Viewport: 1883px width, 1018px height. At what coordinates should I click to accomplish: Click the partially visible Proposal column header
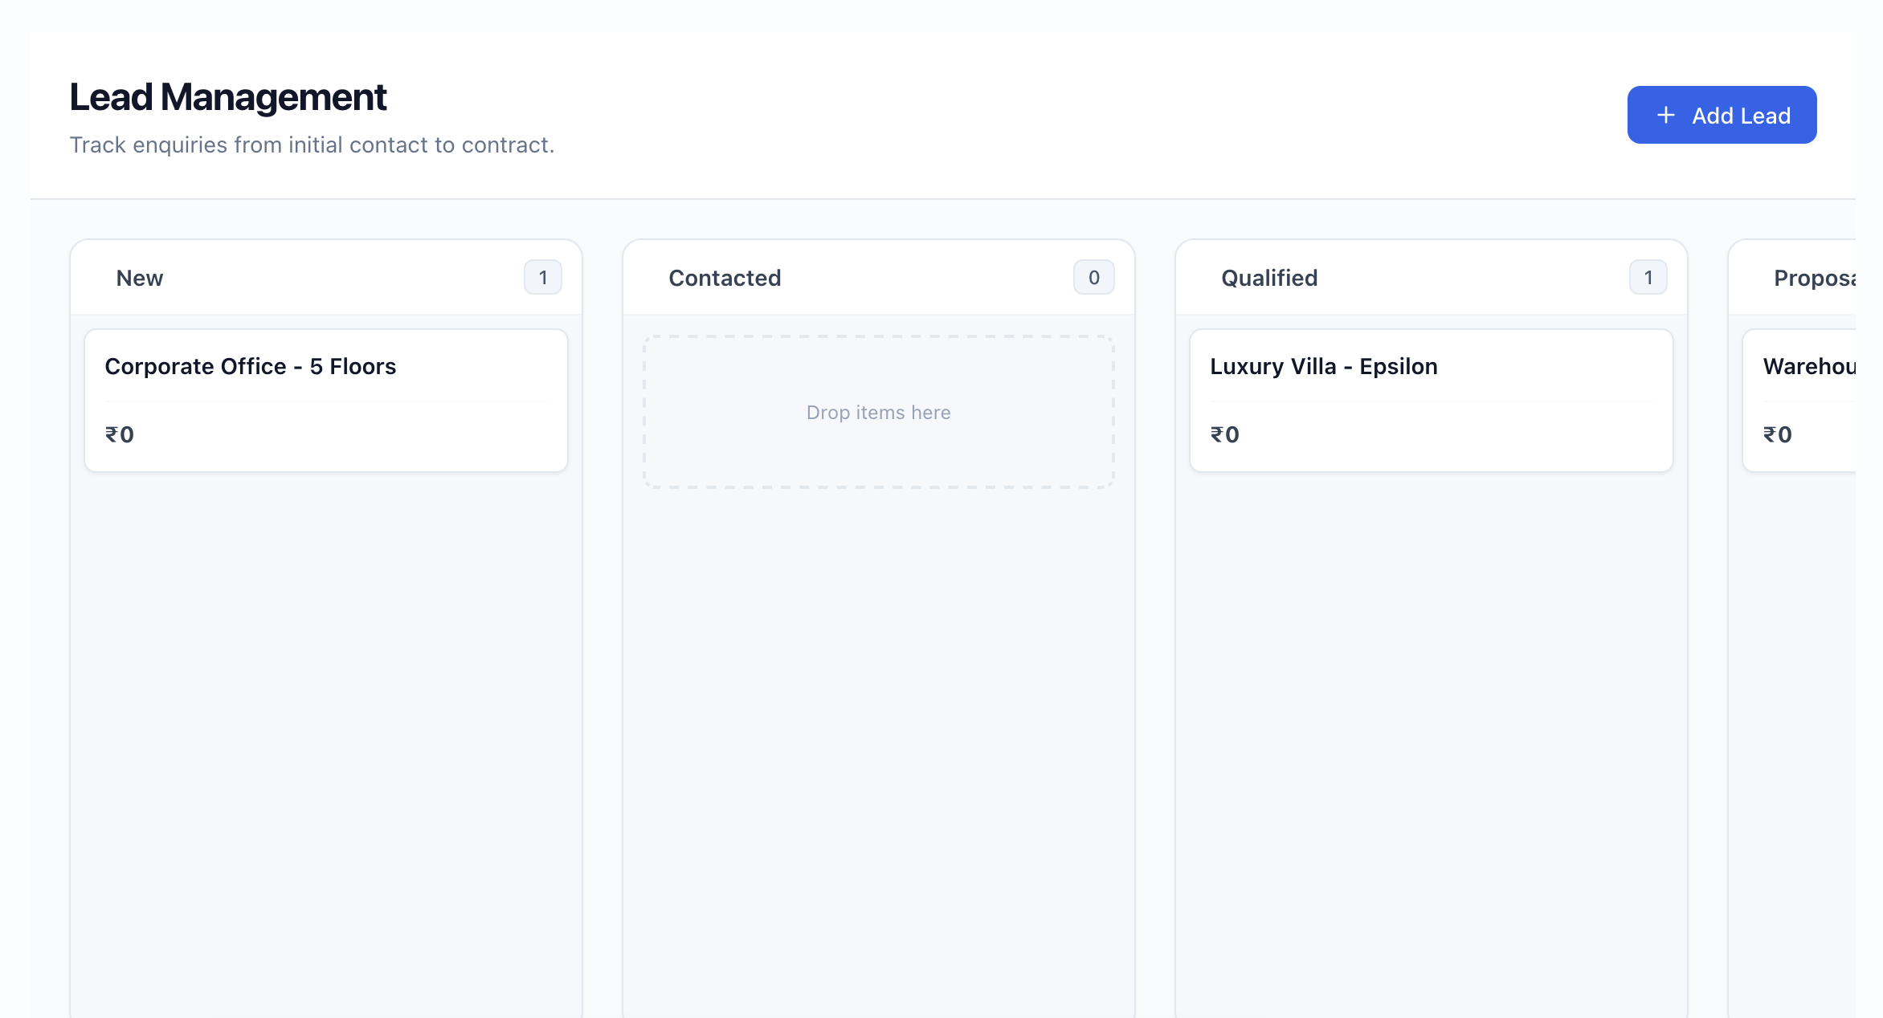tap(1814, 279)
